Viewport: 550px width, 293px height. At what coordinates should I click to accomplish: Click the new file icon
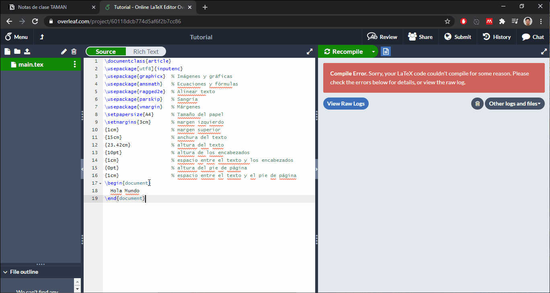pyautogui.click(x=7, y=51)
